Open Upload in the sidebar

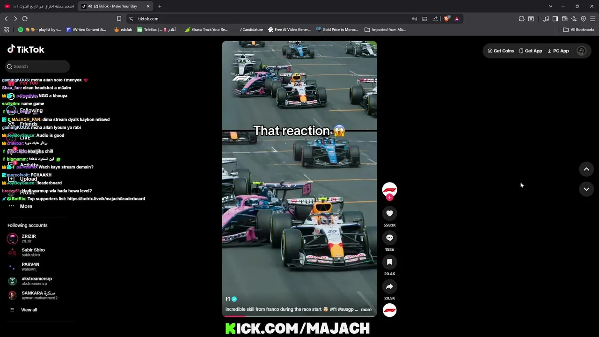click(28, 179)
